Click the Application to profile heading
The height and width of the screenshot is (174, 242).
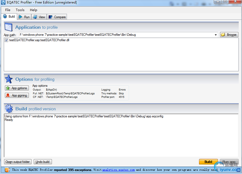click(x=36, y=27)
